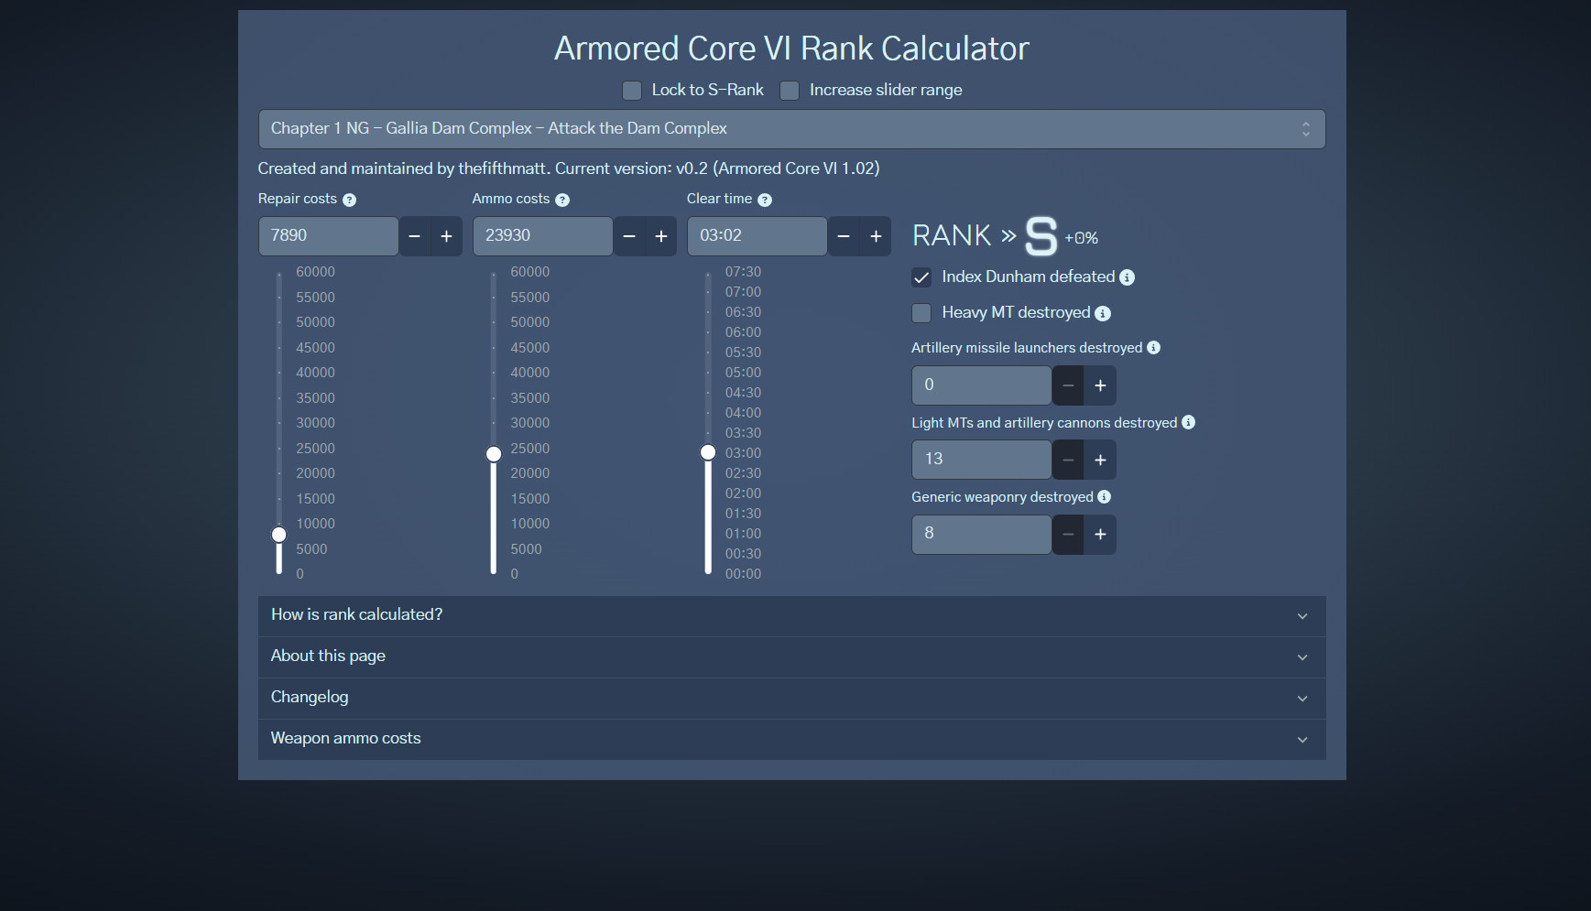Viewport: 1591px width, 911px height.
Task: Uncheck Index Dunham defeated
Action: [921, 277]
